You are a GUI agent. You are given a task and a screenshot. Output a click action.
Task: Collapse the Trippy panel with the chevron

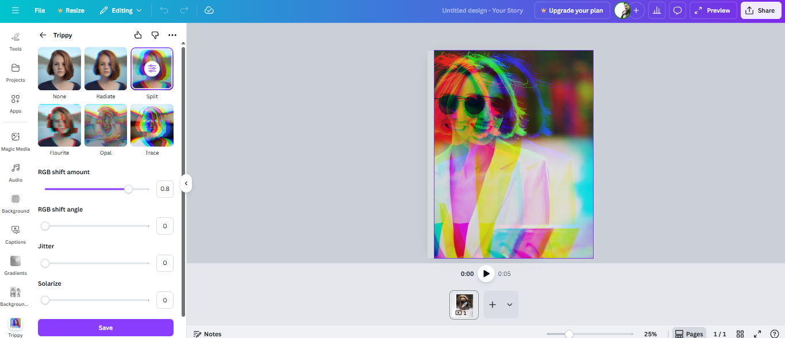coord(186,183)
